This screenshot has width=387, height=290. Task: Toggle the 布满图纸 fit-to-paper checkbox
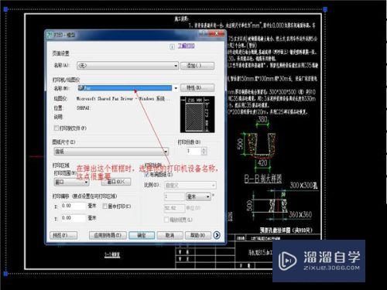pyautogui.click(x=147, y=175)
